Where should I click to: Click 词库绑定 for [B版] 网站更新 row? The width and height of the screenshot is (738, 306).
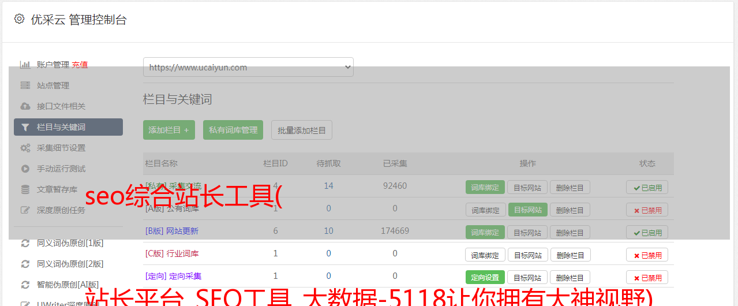(485, 232)
